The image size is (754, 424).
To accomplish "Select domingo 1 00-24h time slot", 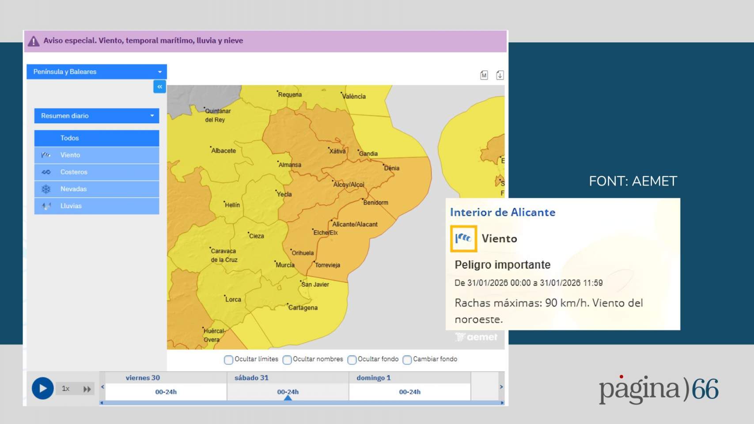I will (x=409, y=392).
